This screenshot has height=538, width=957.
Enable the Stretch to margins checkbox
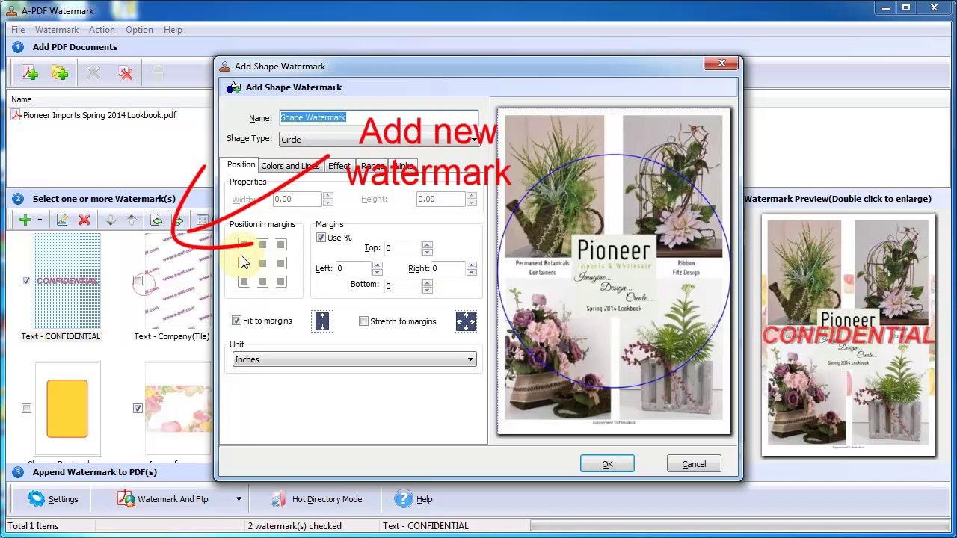pyautogui.click(x=363, y=321)
